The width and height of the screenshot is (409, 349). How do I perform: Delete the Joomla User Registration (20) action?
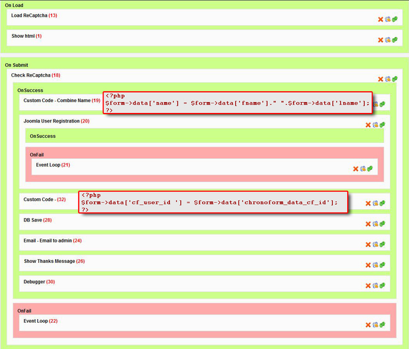[x=368, y=125]
